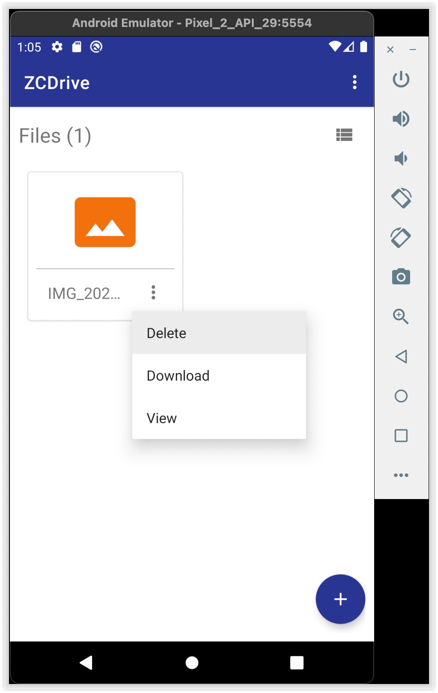
Task: Open emulator extended controls (three dots)
Action: coord(401,475)
